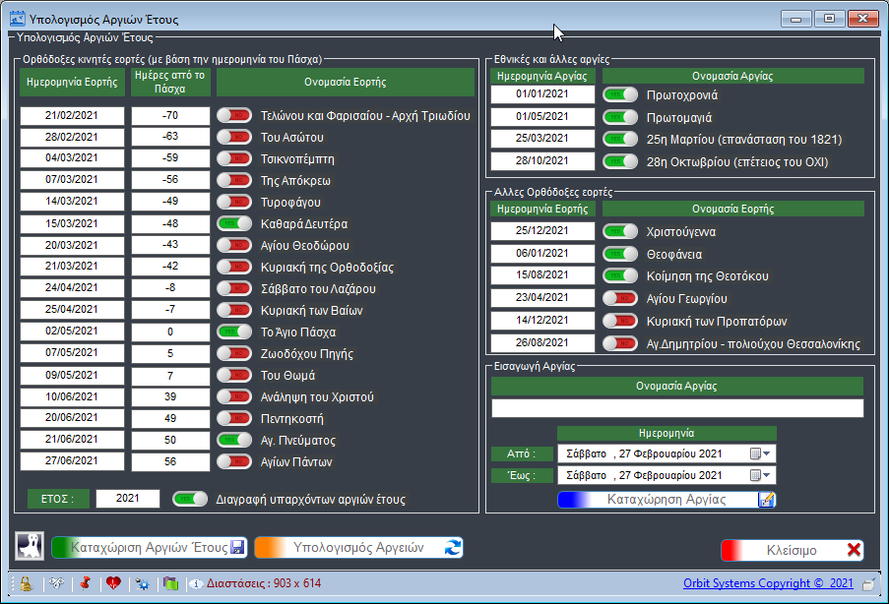Click the red pushpin icon in status bar
Screen dimensions: 889x604
[x=85, y=583]
